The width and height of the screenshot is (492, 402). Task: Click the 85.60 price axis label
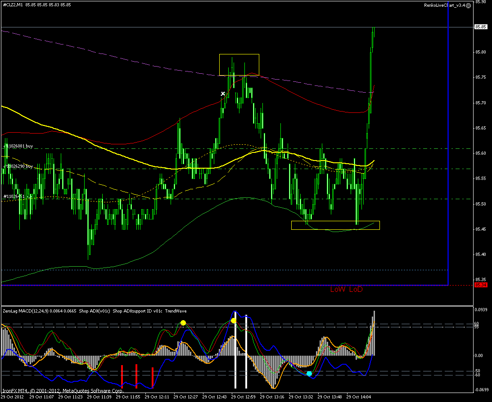coord(481,153)
